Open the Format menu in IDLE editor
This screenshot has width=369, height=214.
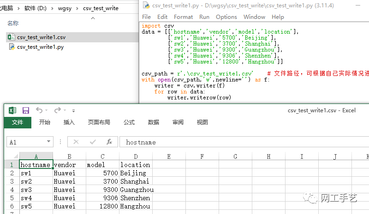(183, 17)
